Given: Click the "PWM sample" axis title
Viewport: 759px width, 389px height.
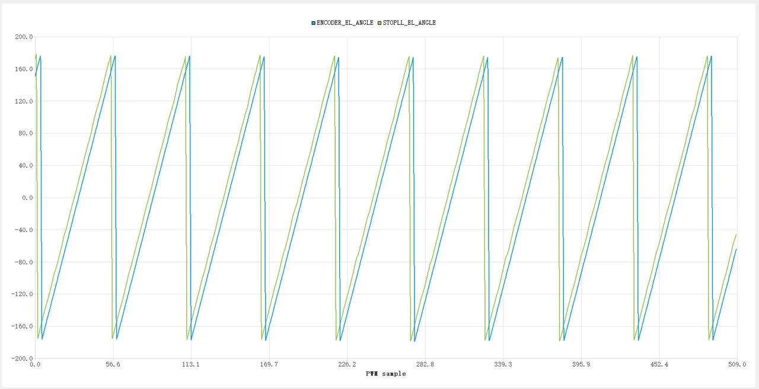Looking at the screenshot, I should tap(386, 374).
